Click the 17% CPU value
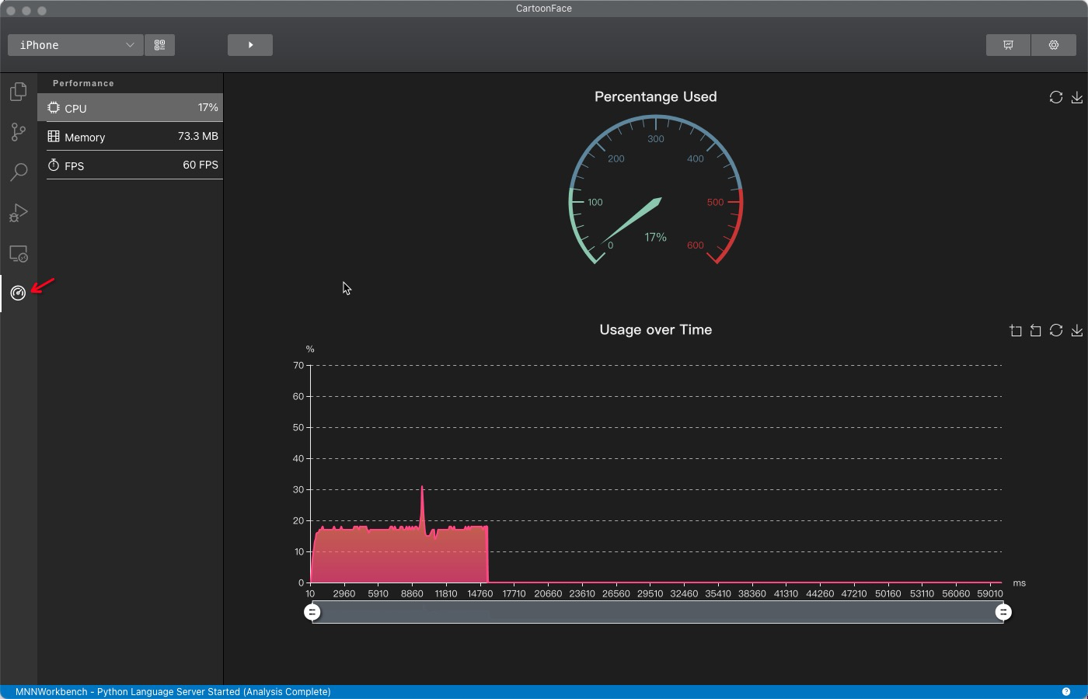The width and height of the screenshot is (1088, 699). click(207, 107)
